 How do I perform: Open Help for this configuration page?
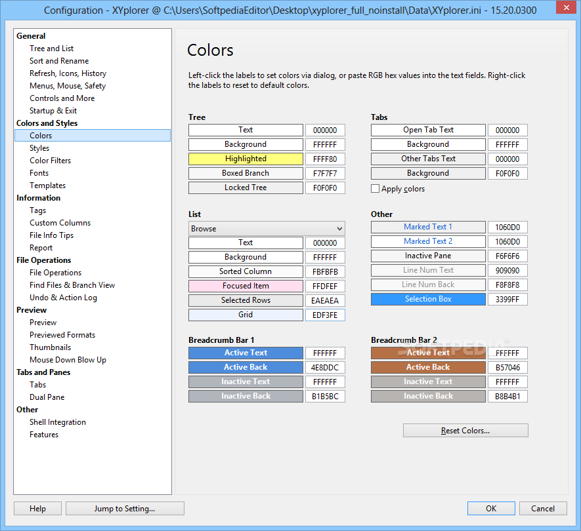click(x=38, y=509)
